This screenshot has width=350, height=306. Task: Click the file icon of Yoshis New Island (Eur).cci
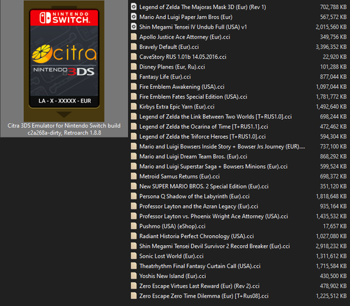134,276
